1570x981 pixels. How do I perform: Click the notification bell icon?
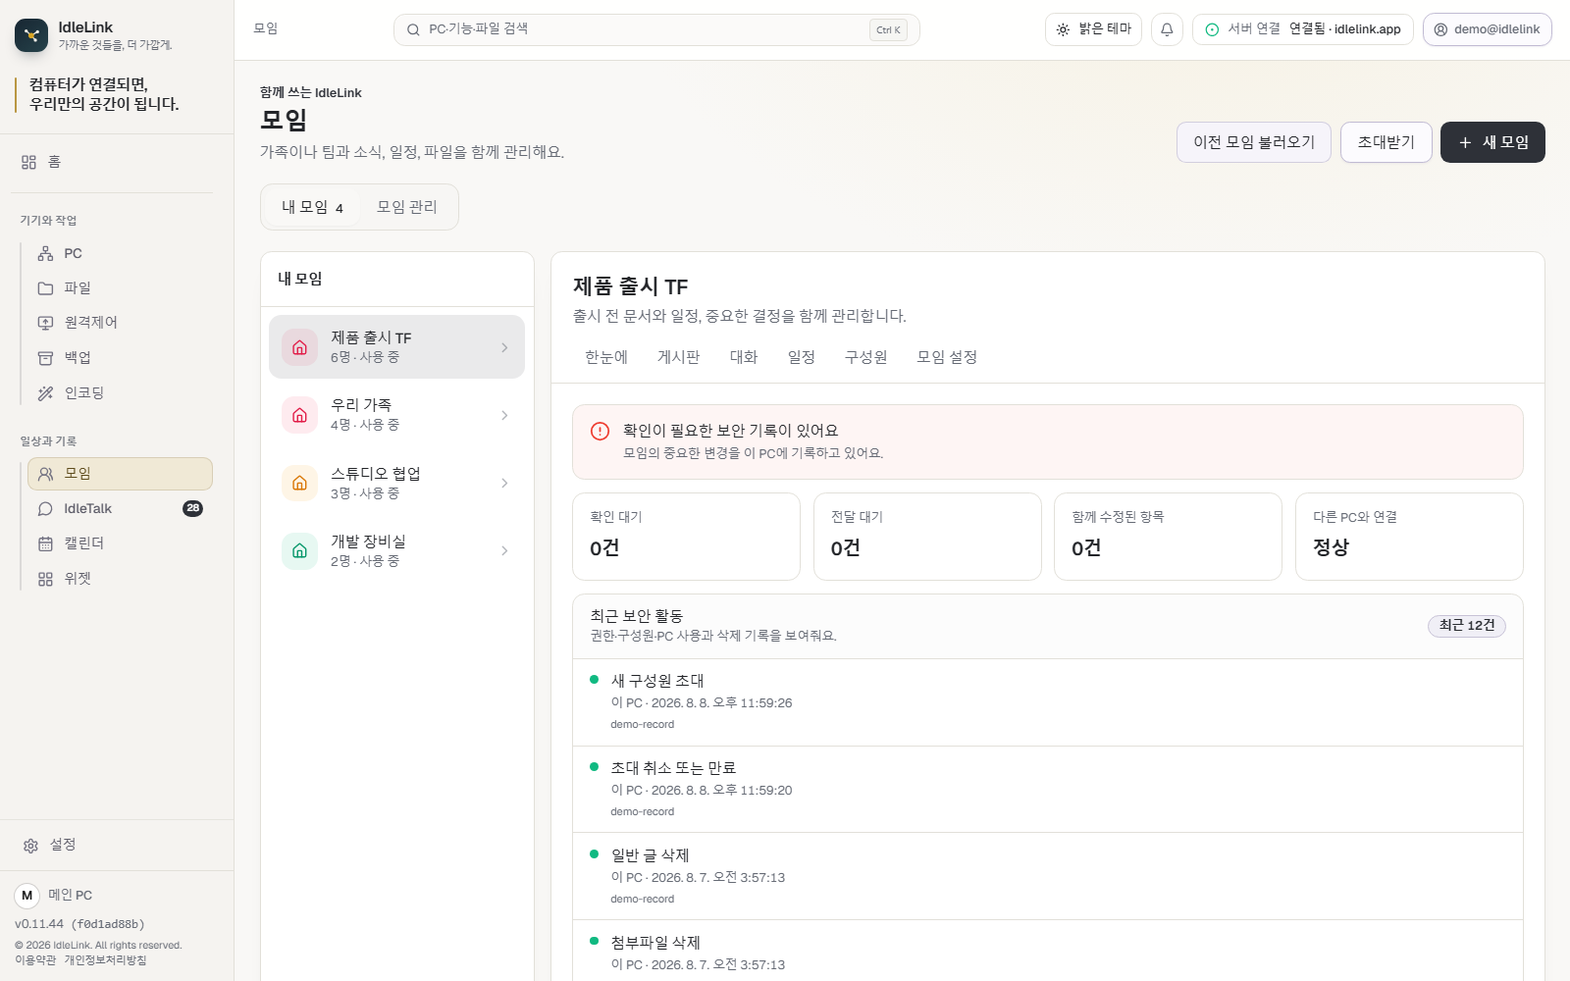(1167, 29)
